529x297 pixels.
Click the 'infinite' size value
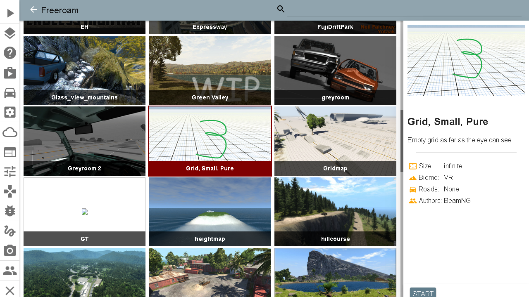453,166
